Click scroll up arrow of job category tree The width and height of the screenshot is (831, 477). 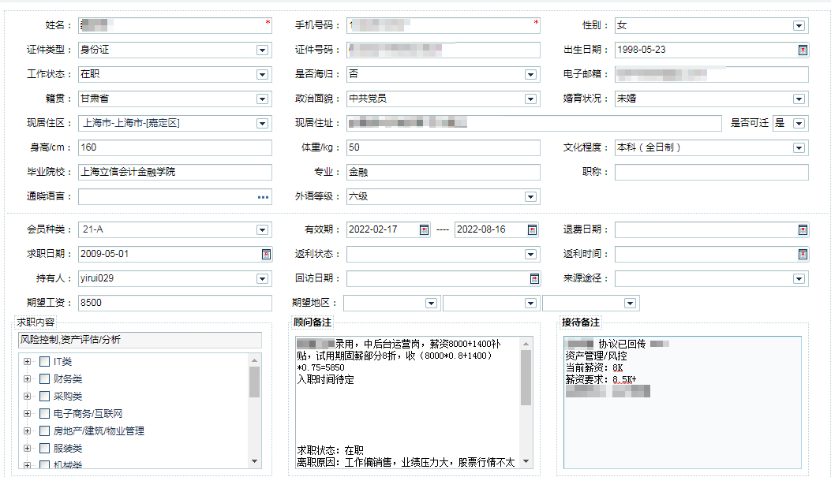(x=254, y=360)
